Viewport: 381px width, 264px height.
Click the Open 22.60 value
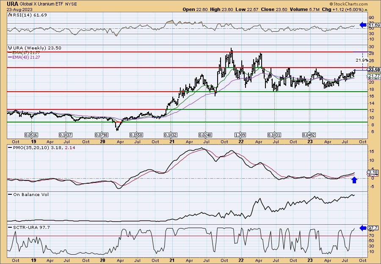click(195, 9)
